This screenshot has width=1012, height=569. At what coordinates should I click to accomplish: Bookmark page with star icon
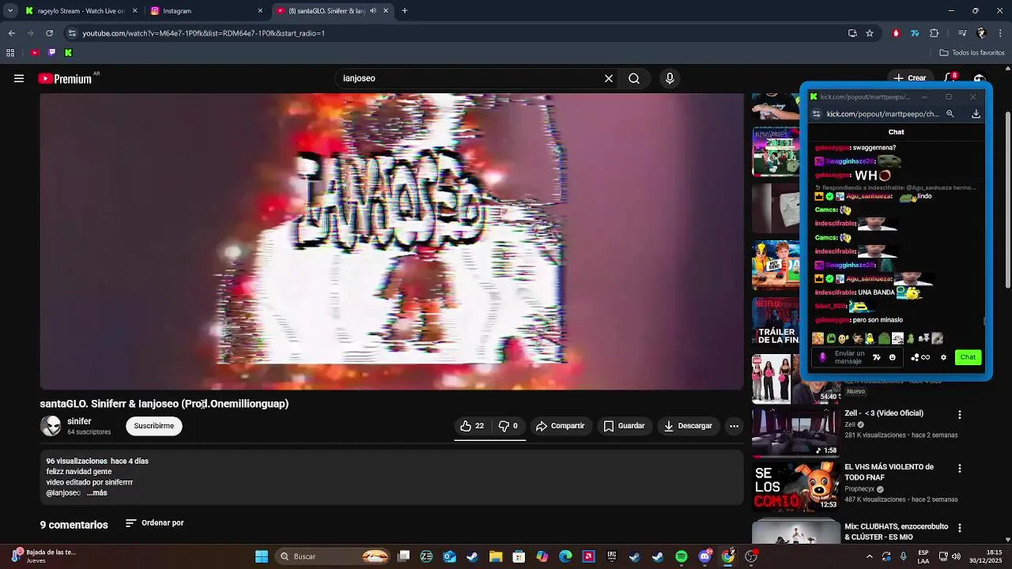coord(870,33)
